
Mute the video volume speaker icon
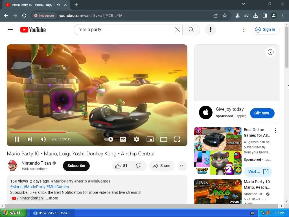(43, 139)
